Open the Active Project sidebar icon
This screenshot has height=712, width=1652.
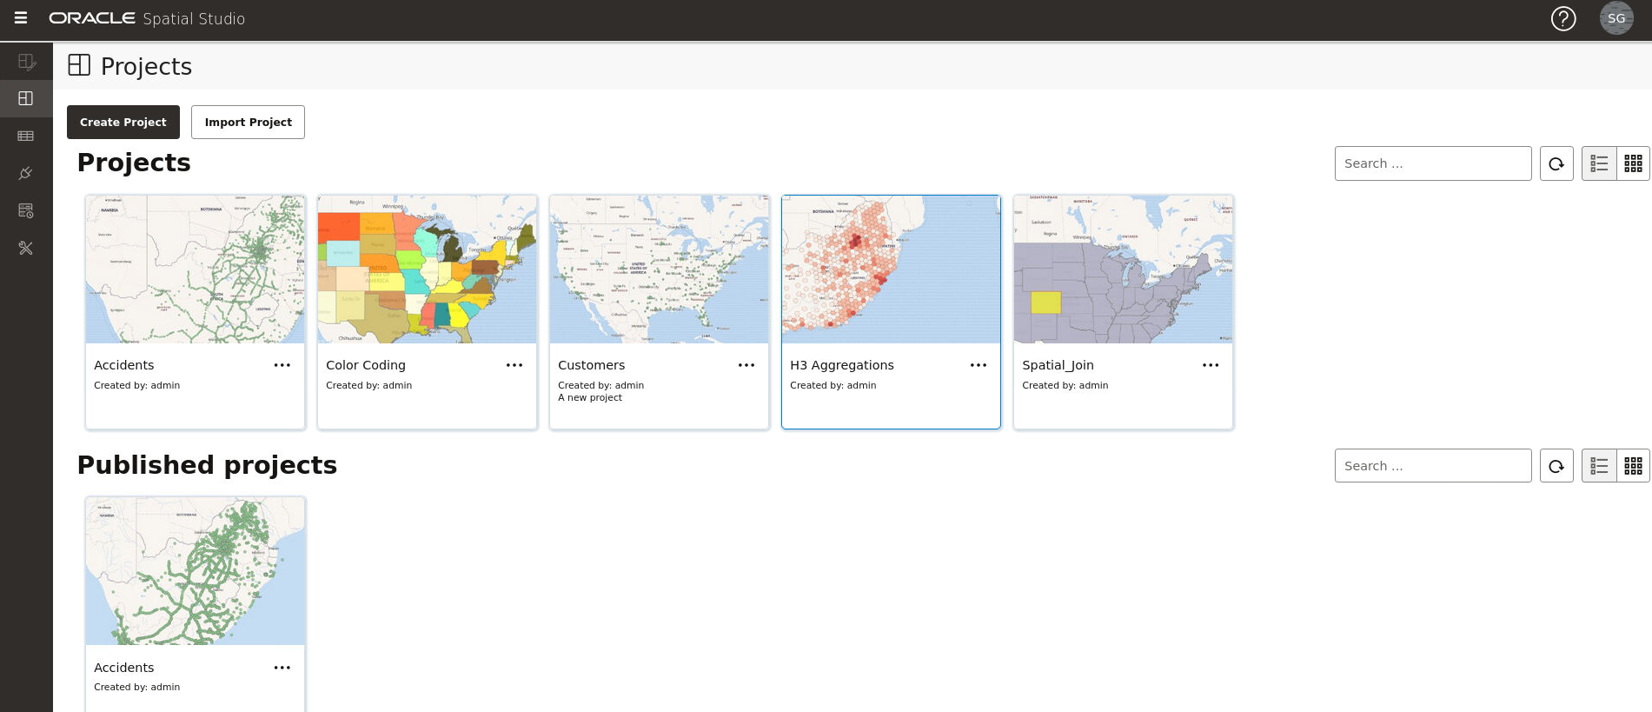[x=26, y=63]
